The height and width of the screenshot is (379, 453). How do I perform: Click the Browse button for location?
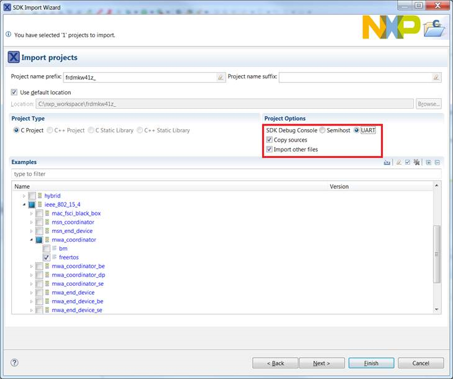tap(429, 104)
